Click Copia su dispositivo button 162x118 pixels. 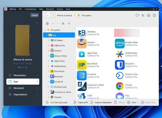coord(101,103)
